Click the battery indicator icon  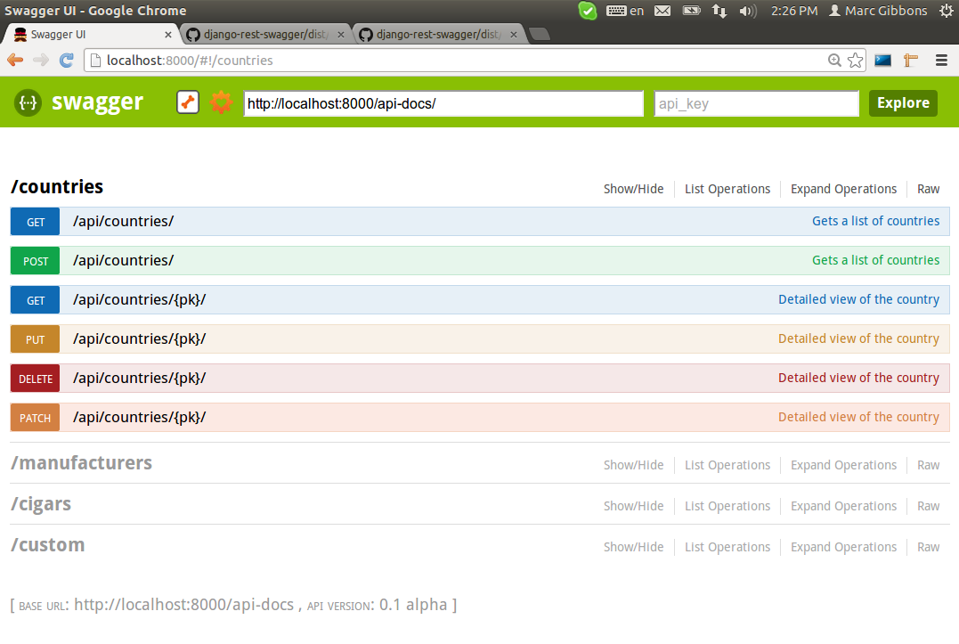point(691,11)
